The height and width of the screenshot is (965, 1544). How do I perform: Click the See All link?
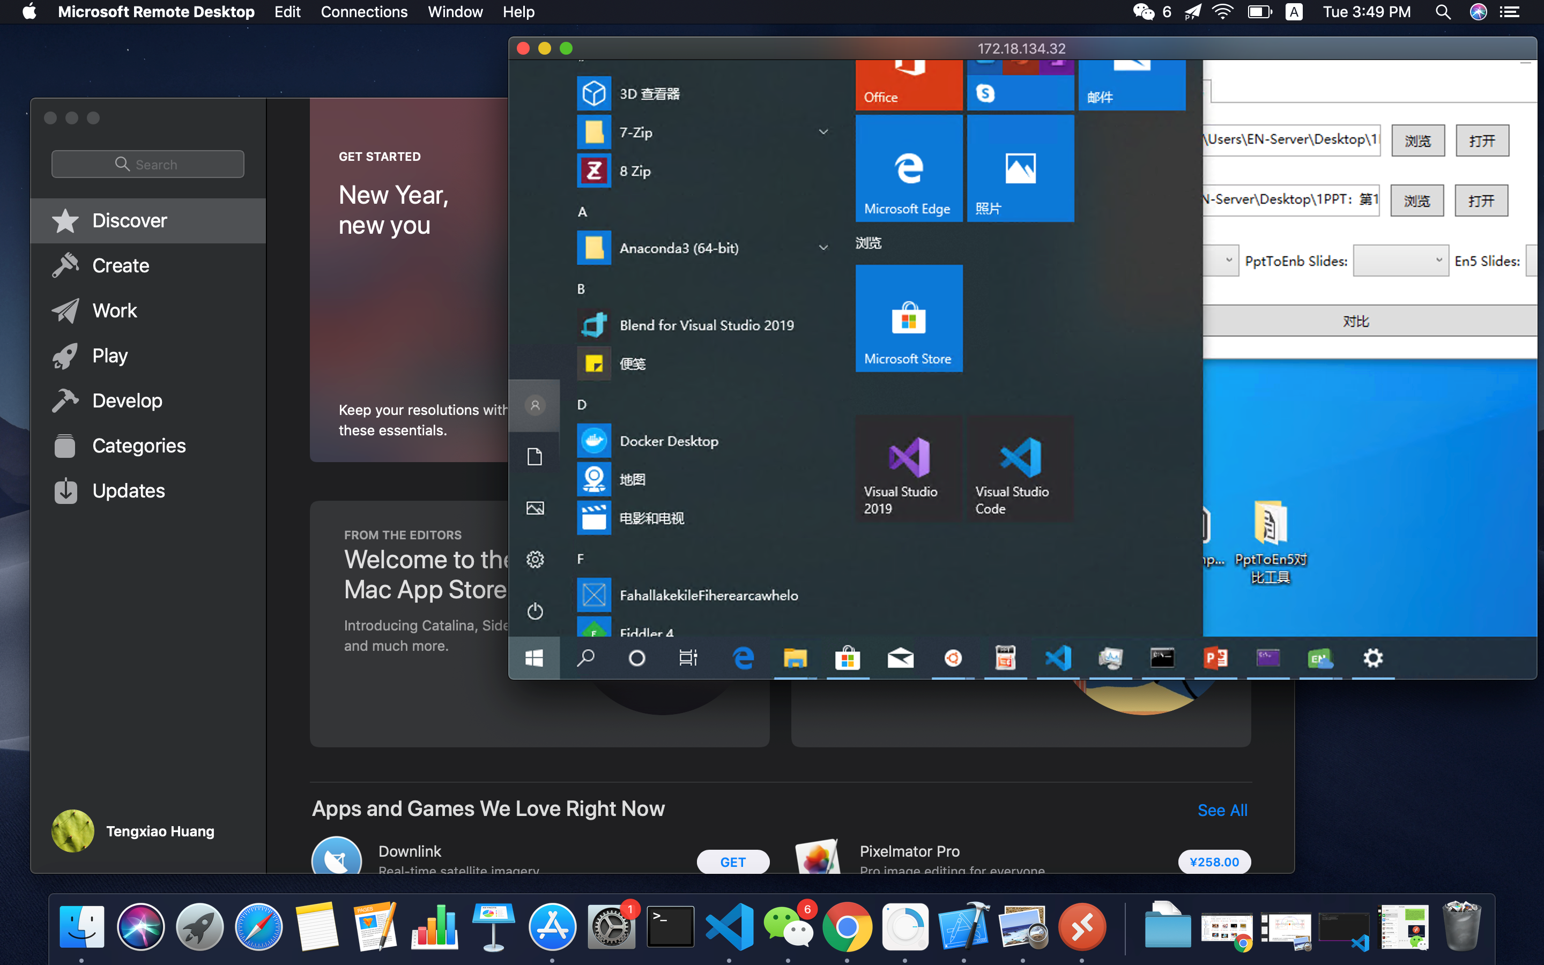1222,810
